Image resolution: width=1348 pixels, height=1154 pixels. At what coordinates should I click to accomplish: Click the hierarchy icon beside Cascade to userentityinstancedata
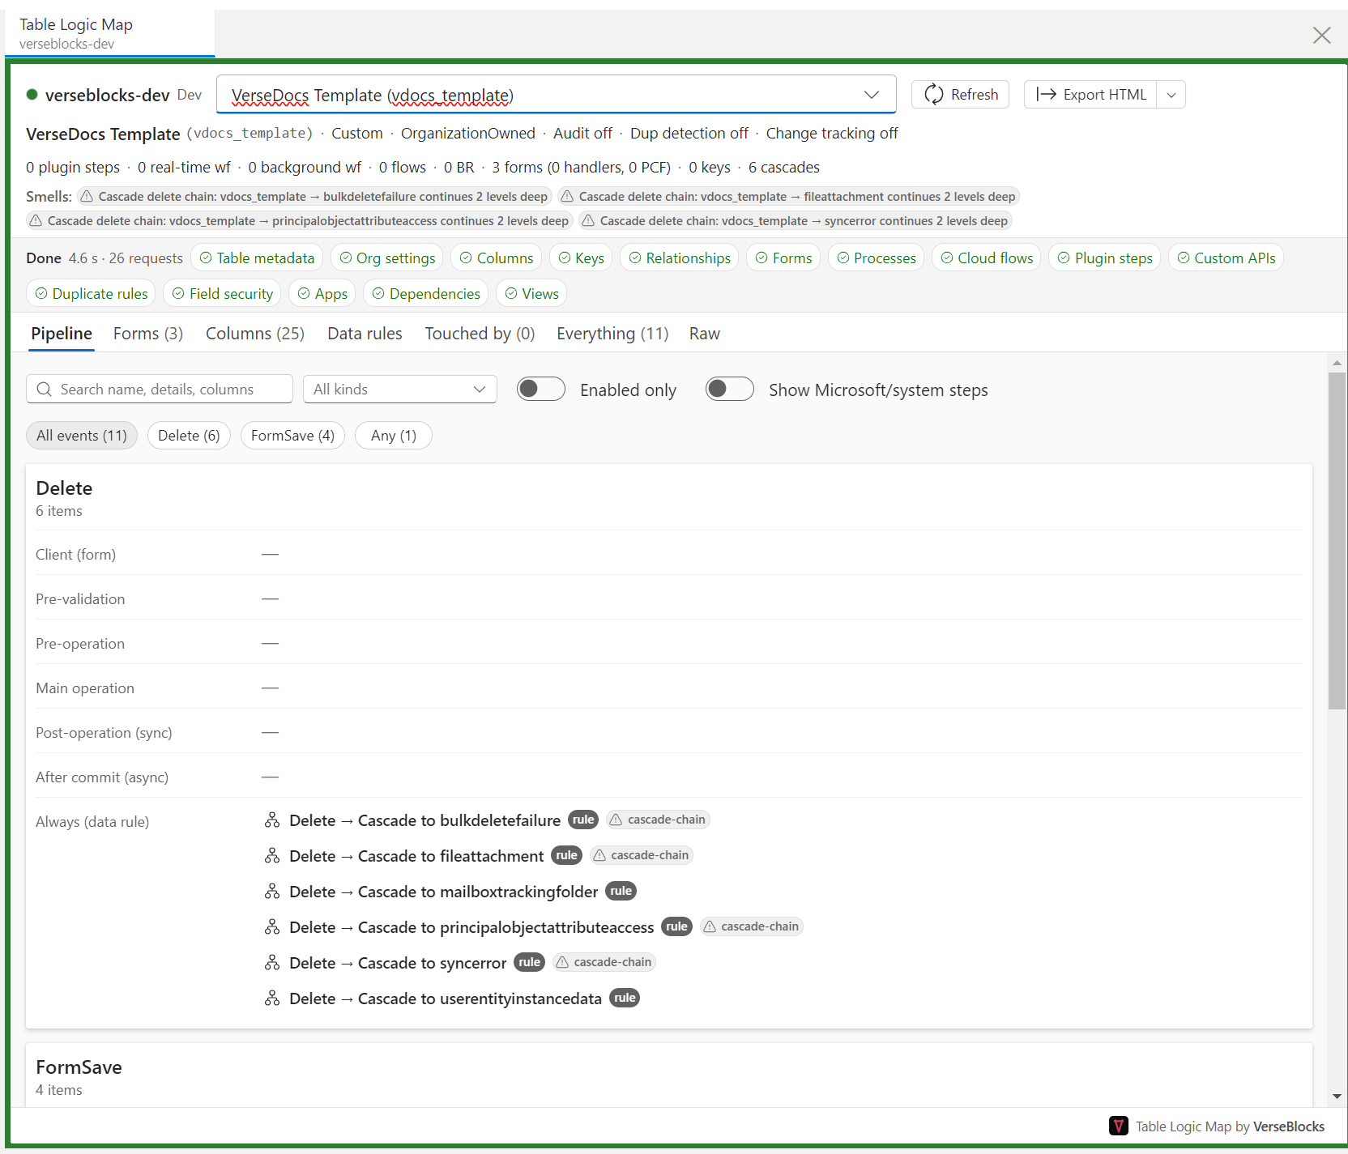click(x=272, y=999)
